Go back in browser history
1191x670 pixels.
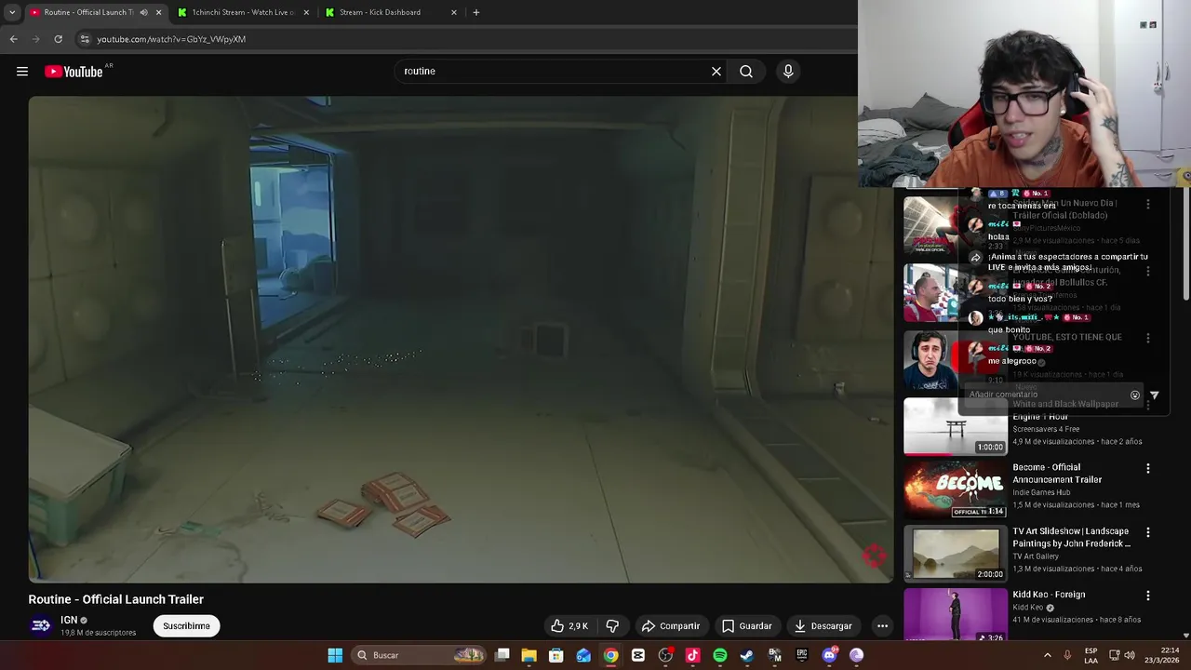[x=13, y=39]
